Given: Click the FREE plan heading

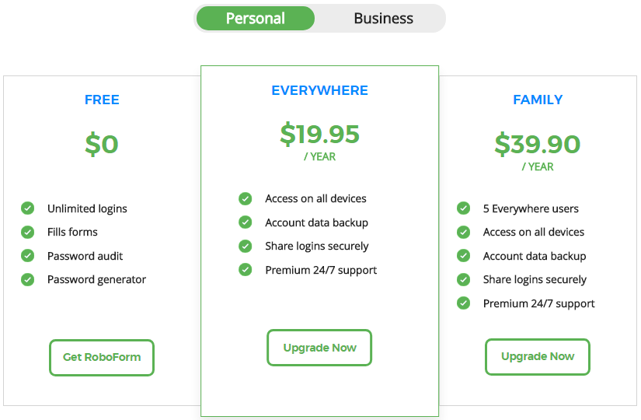Looking at the screenshot, I should click(x=102, y=100).
